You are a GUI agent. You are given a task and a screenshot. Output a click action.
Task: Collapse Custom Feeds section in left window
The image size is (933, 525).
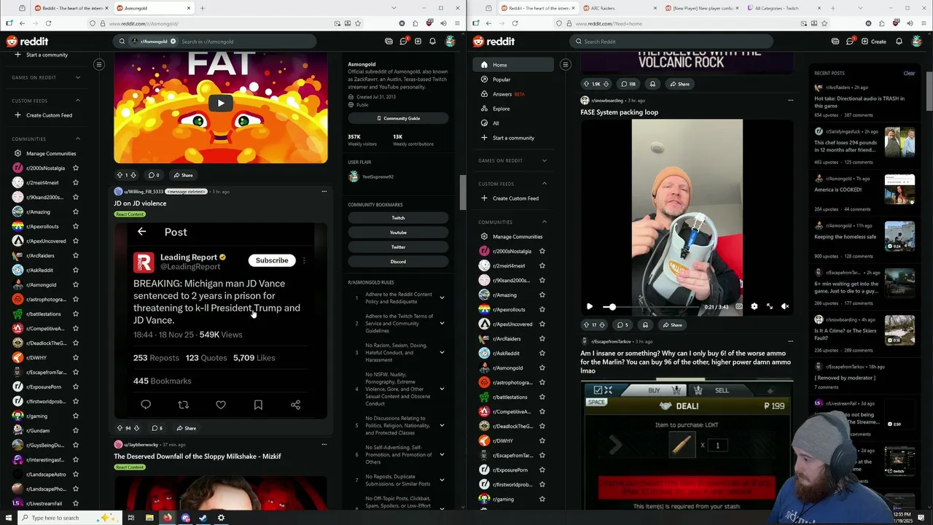point(78,101)
